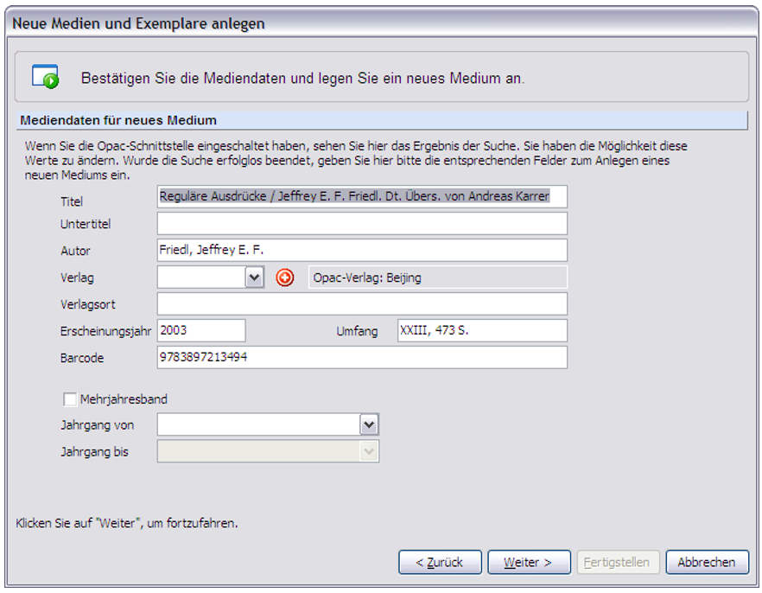This screenshot has height=593, width=762.
Task: Focus the Barcode field with ISBN number
Action: pyautogui.click(x=362, y=357)
